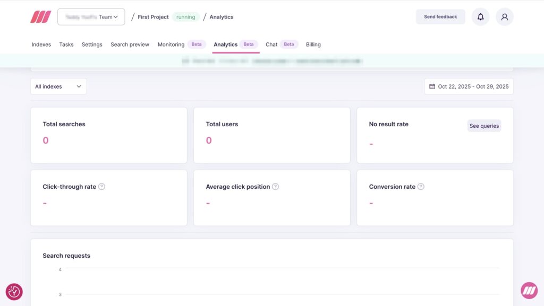Open the All indexes dropdown

click(x=58, y=86)
